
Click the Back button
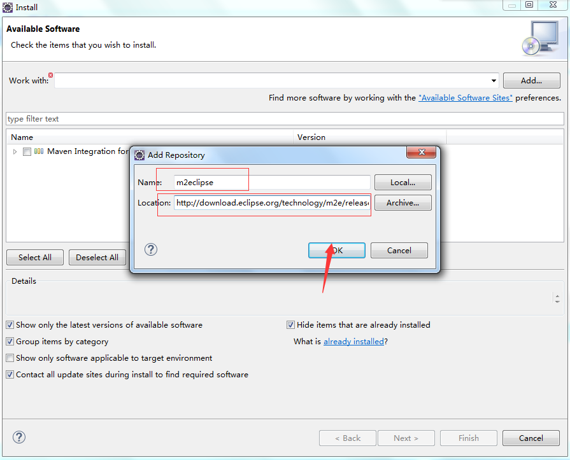[348, 438]
